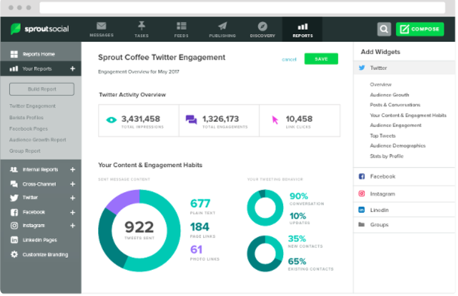458x296 pixels.
Task: Add the Audience Engagement widget
Action: pyautogui.click(x=395, y=125)
